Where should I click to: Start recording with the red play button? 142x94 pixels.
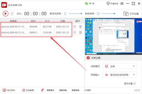5,14
